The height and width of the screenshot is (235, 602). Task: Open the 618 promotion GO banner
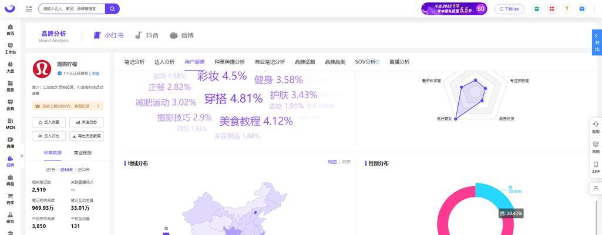[x=454, y=8]
